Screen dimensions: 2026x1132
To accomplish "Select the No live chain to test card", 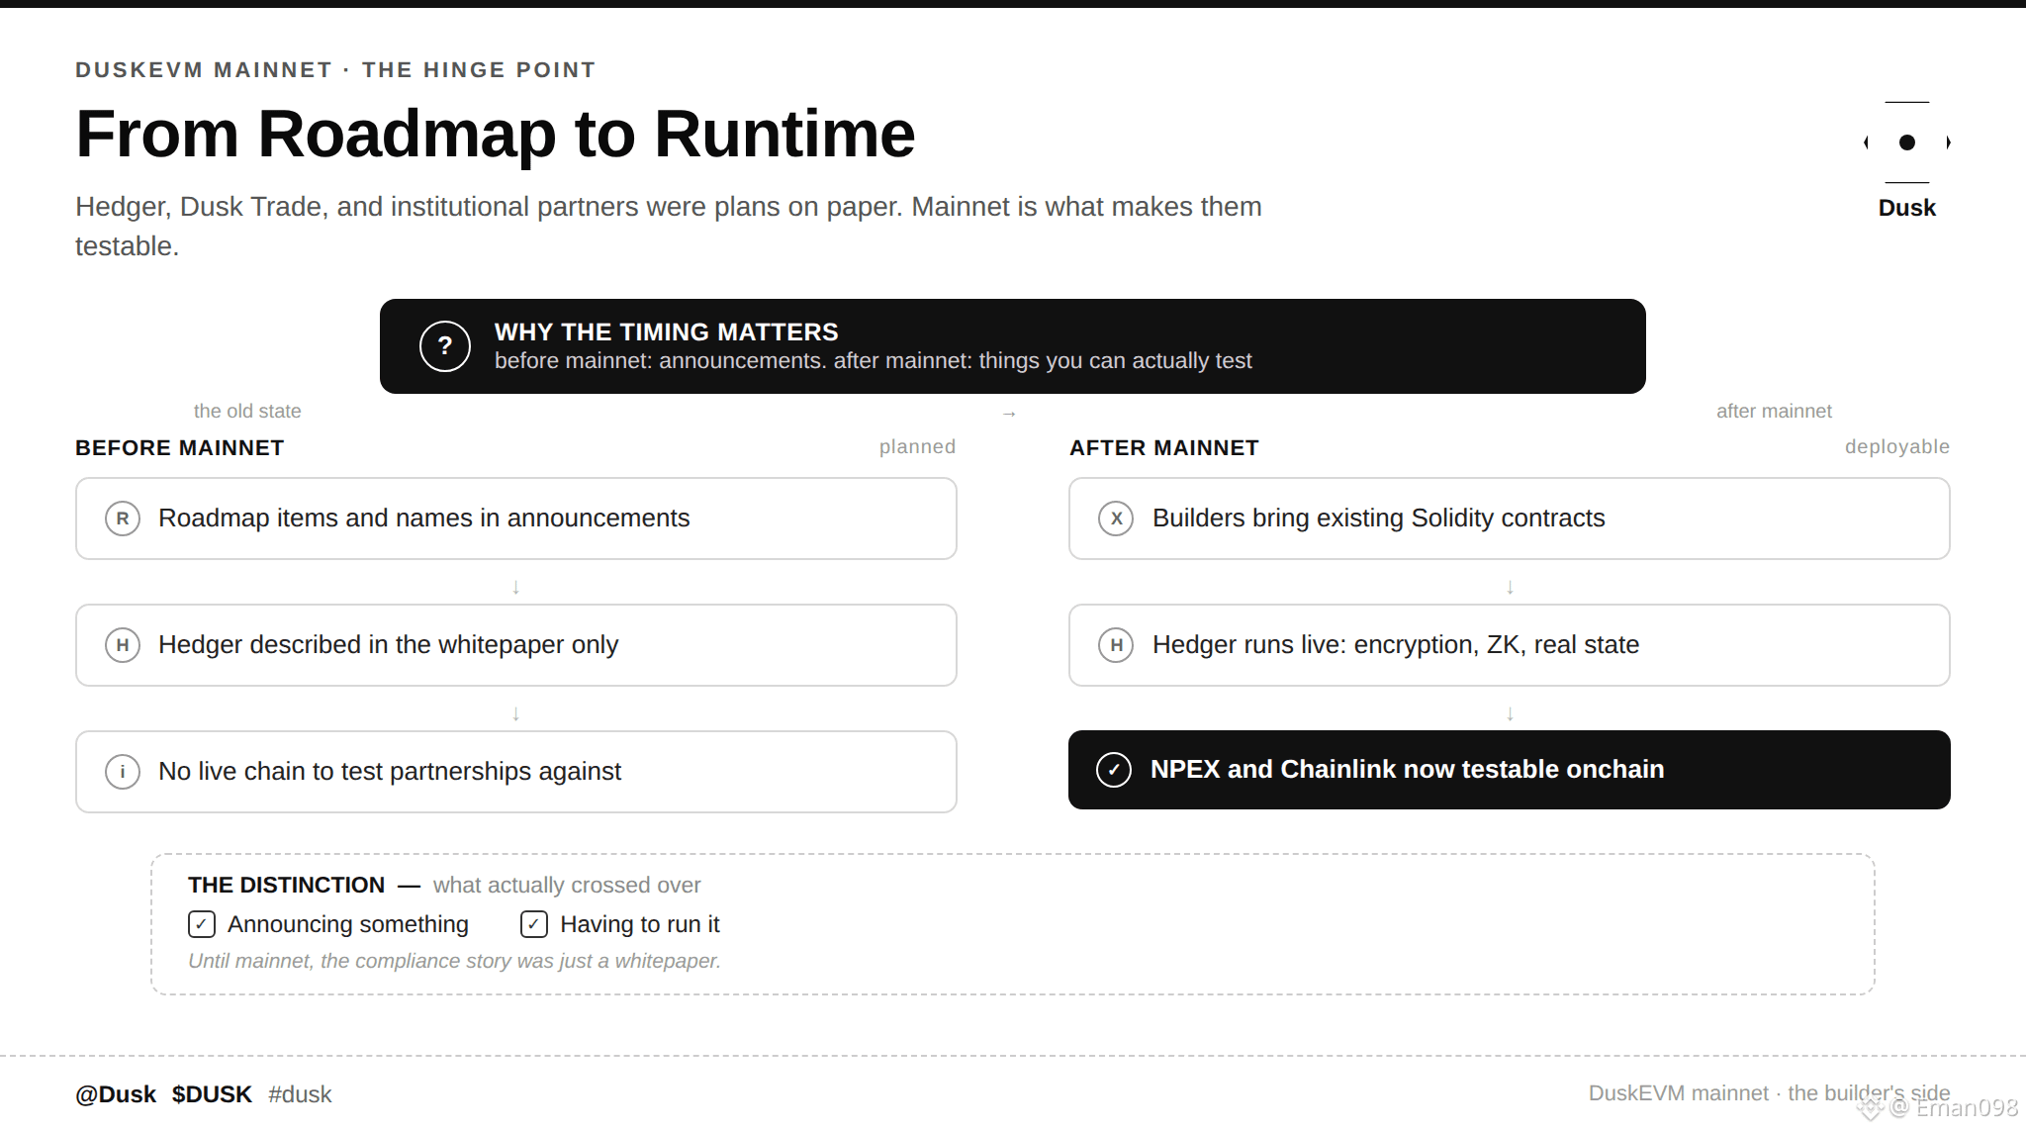I will pyautogui.click(x=516, y=772).
